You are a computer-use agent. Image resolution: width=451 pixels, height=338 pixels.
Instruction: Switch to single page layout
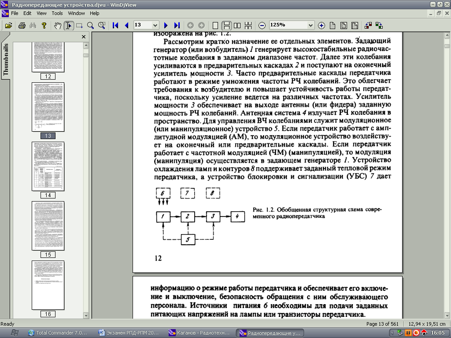tap(215, 26)
